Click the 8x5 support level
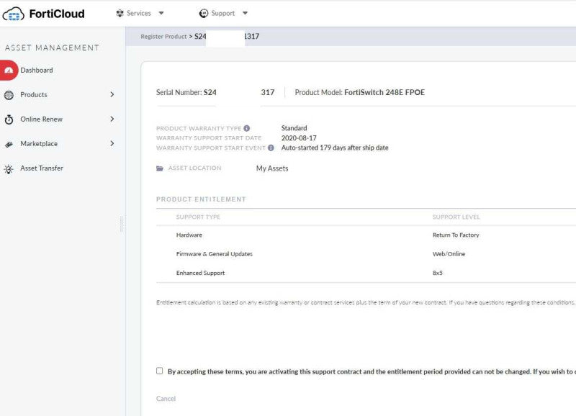 [x=438, y=273]
